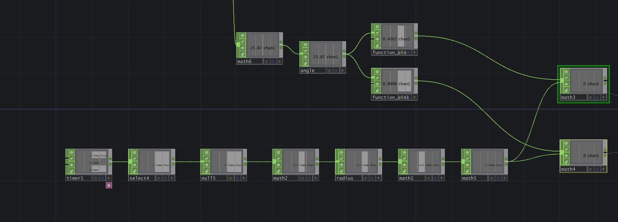This screenshot has height=222, width=618.
Task: Toggle the green export flag on select4
Action: pyautogui.click(x=159, y=178)
